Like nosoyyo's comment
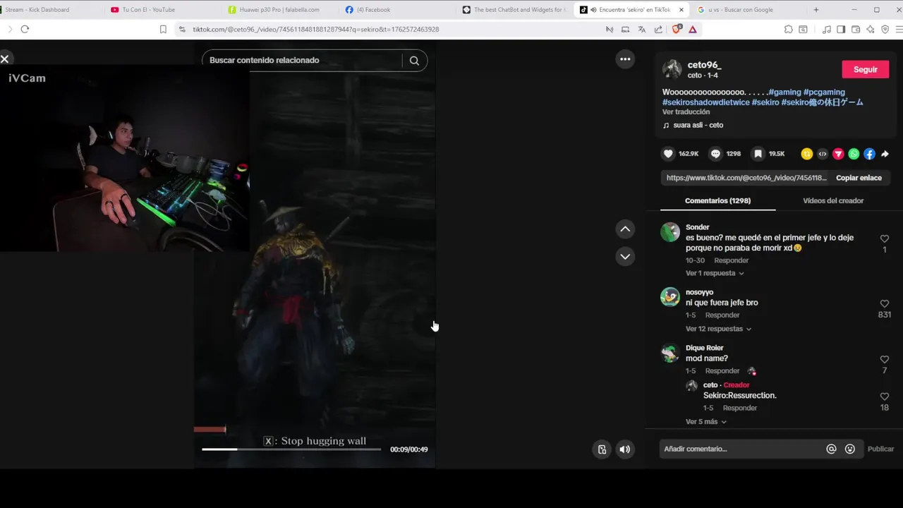 (885, 304)
